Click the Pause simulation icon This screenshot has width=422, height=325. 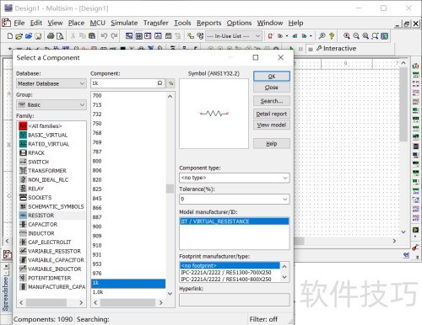tap(300, 49)
